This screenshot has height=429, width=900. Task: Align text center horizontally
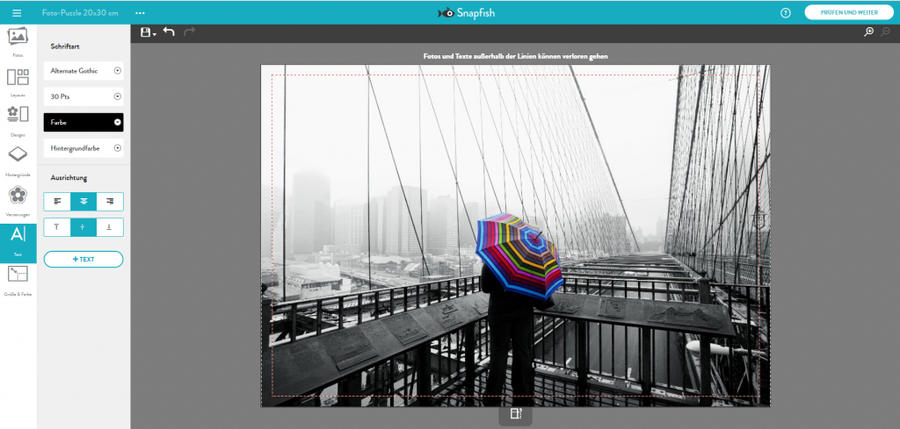83,202
